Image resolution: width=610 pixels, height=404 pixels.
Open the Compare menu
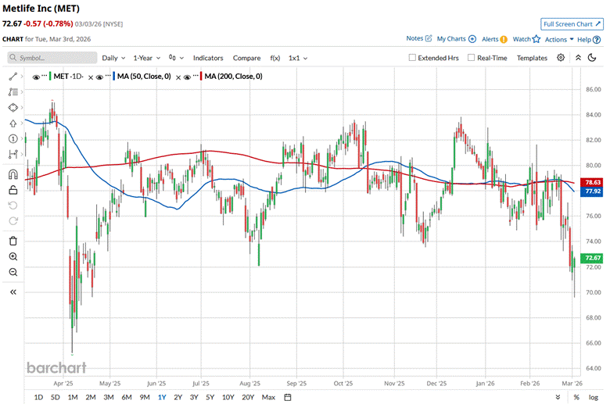tap(246, 58)
